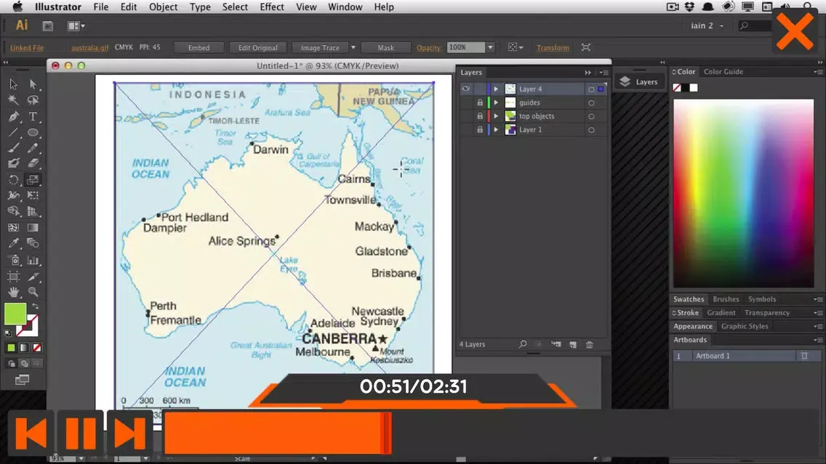
Task: Select the Zoom tool
Action: click(33, 292)
